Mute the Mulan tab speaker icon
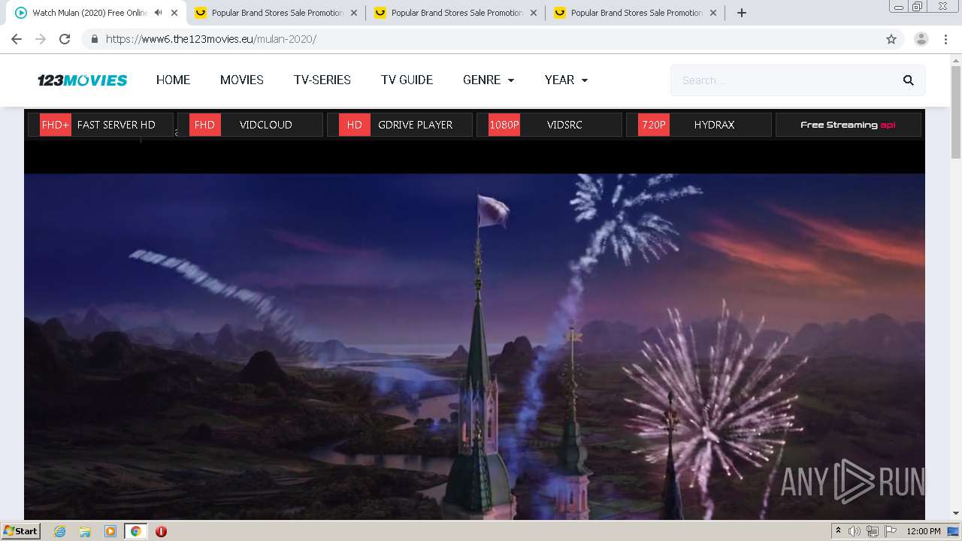The image size is (962, 541). [159, 13]
